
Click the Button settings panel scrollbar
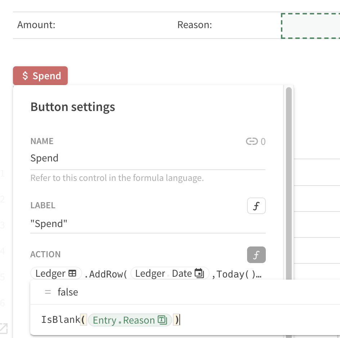pyautogui.click(x=288, y=180)
